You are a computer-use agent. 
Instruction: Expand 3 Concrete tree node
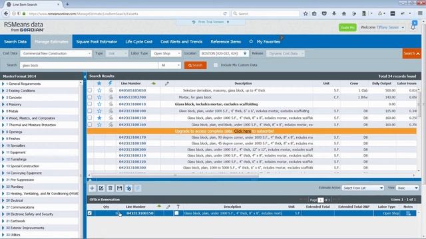click(3, 98)
